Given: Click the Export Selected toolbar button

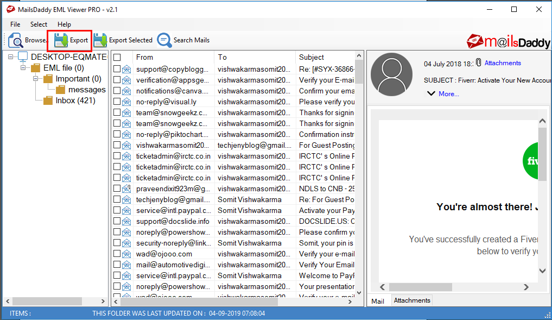Looking at the screenshot, I should (x=123, y=40).
